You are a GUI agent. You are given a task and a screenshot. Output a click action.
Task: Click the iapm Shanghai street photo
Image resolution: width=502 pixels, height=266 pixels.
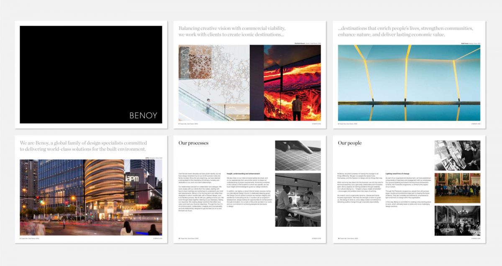(x=90, y=197)
